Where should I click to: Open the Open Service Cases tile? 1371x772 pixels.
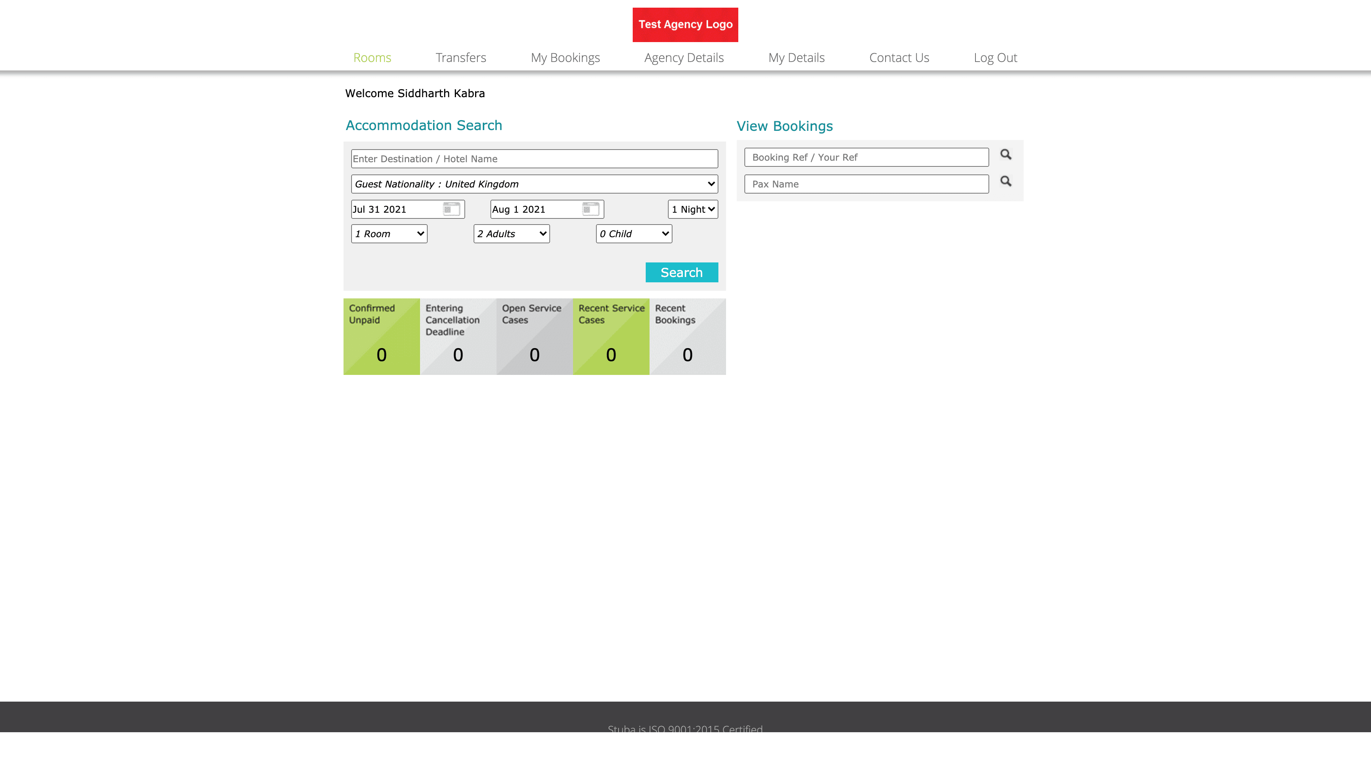coord(534,337)
